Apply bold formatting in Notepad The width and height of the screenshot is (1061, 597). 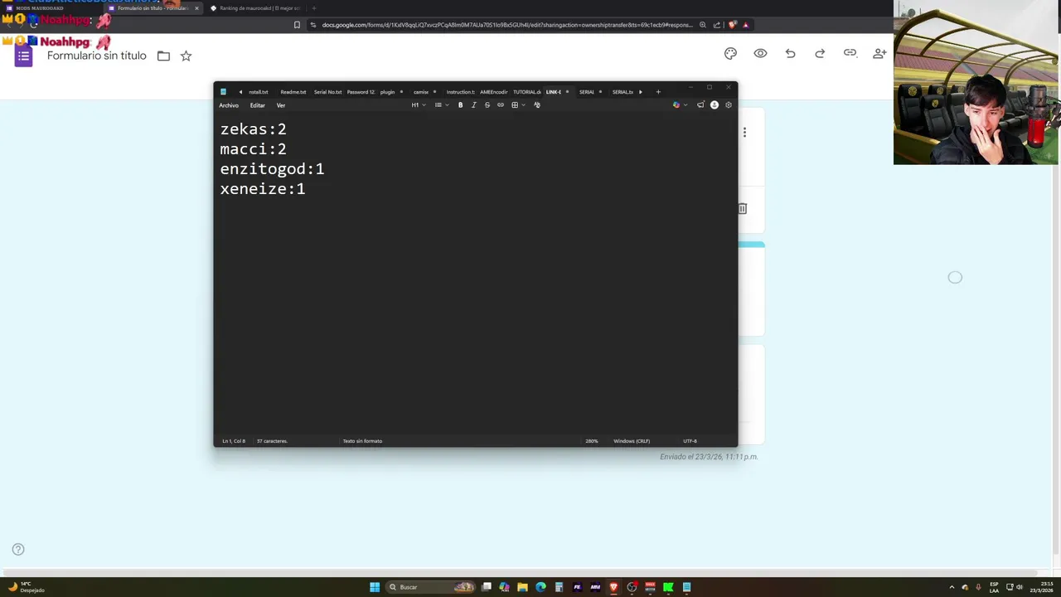[460, 105]
